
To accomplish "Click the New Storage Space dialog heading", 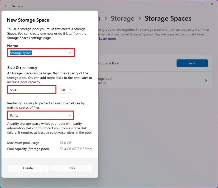I will point(28,20).
